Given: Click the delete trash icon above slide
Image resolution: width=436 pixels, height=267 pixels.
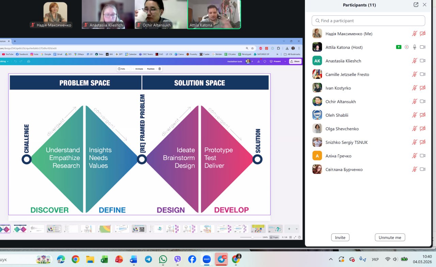Looking at the screenshot, I should click(x=159, y=69).
